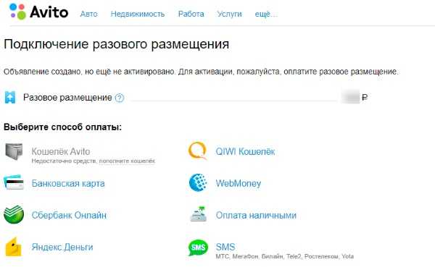
Task: Click the Выберите способ оплаты heading
Action: [x=62, y=127]
